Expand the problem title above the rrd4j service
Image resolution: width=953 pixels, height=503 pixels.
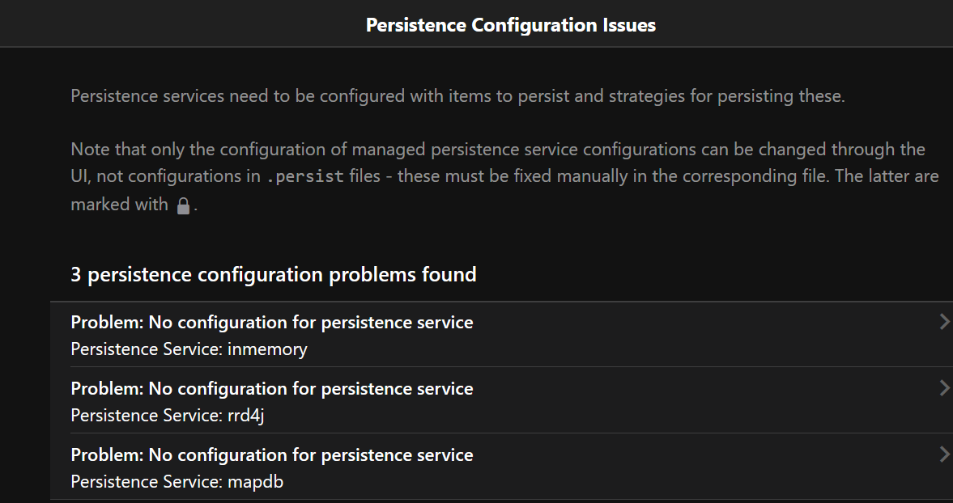(271, 389)
